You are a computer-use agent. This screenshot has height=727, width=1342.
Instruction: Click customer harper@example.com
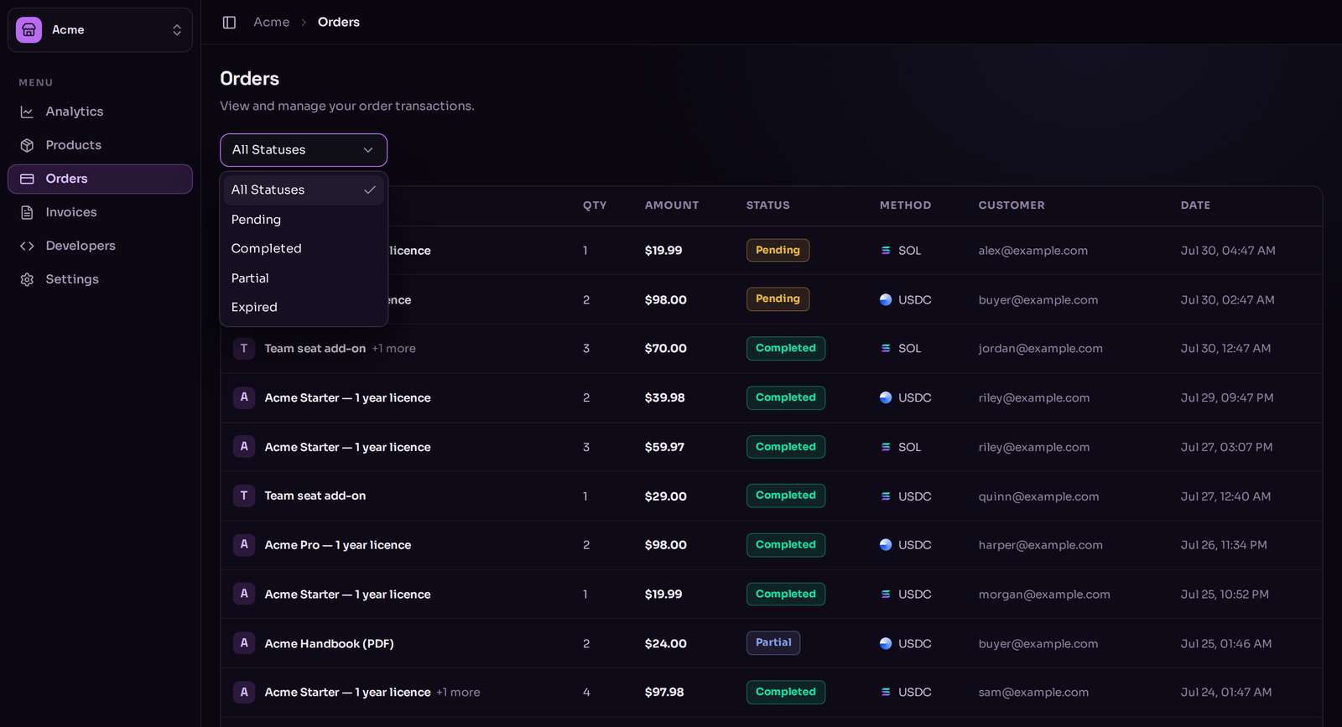(1041, 545)
